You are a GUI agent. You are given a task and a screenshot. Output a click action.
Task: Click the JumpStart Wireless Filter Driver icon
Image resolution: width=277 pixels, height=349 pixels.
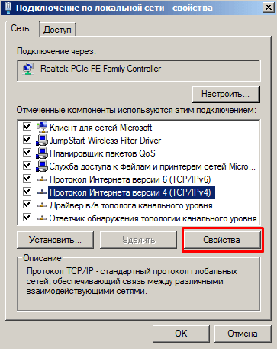pyautogui.click(x=42, y=141)
